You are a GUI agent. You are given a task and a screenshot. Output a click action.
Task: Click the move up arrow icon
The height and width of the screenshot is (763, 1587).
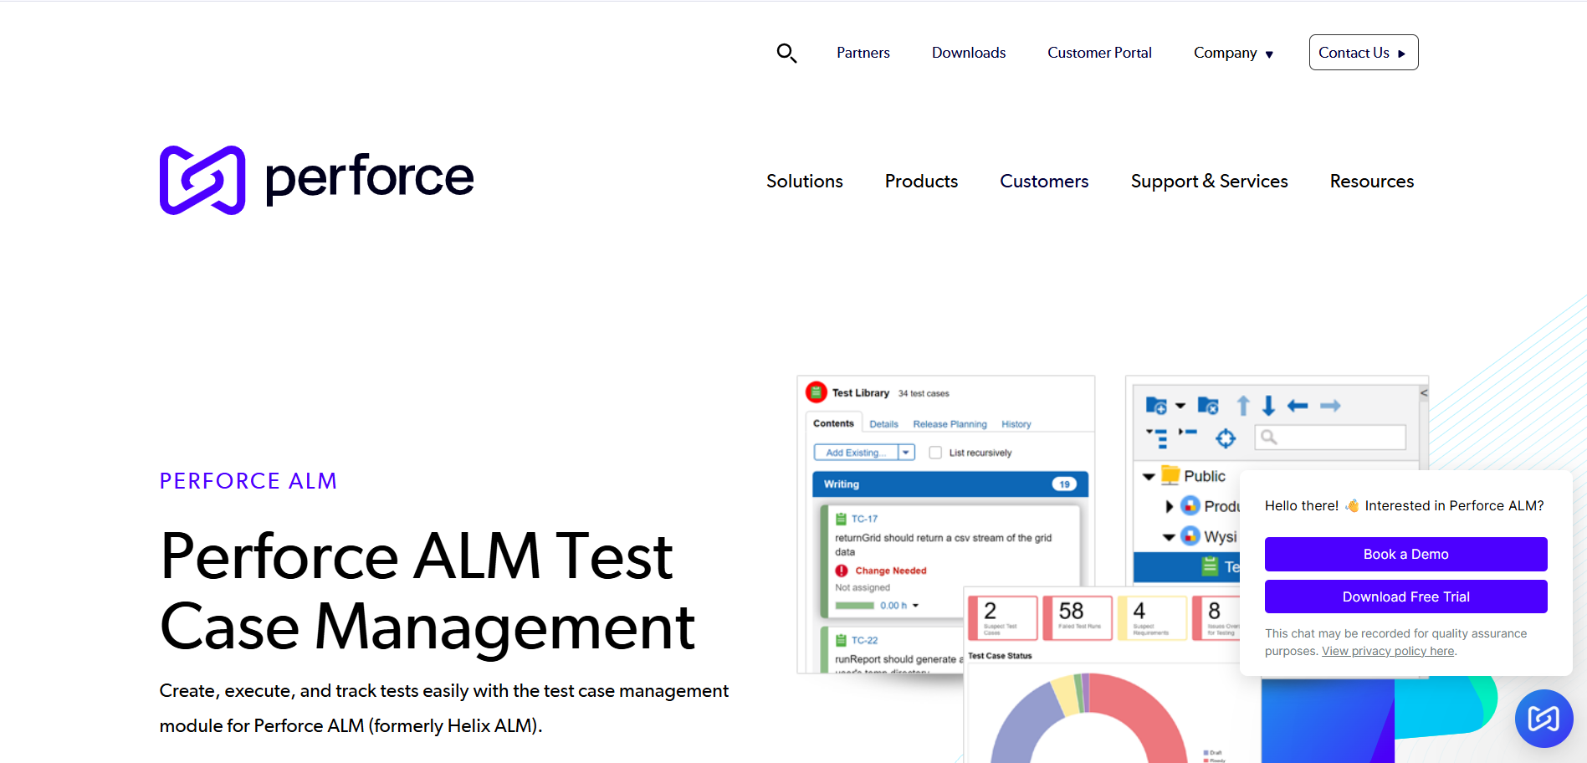tap(1243, 406)
